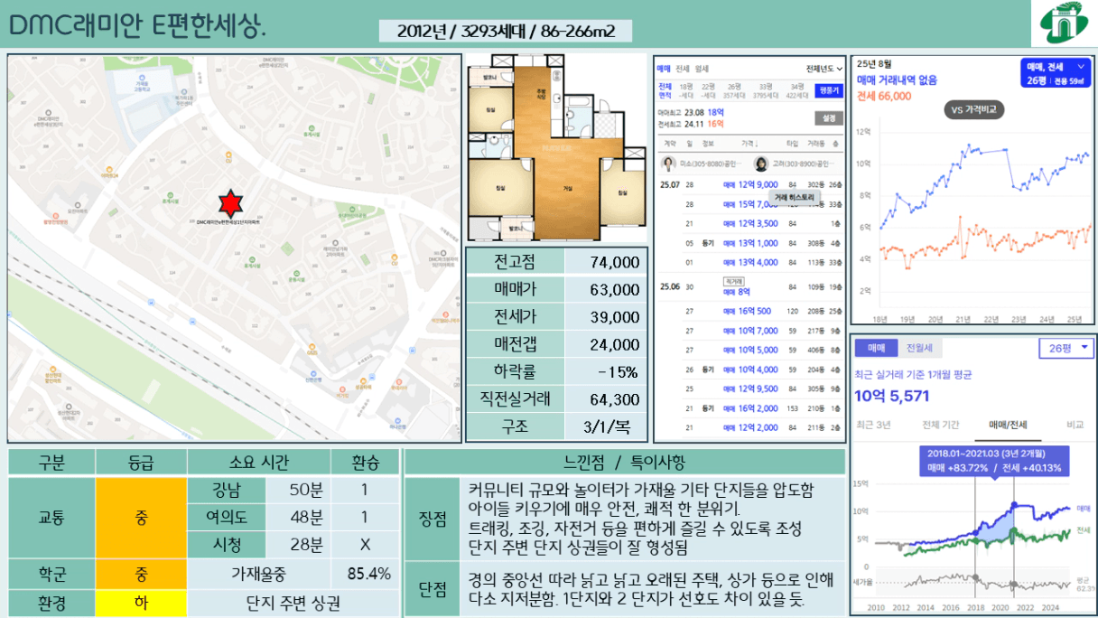This screenshot has width=1098, height=618.
Task: Click the 2012년 / 3293세대 info box
Action: point(506,32)
